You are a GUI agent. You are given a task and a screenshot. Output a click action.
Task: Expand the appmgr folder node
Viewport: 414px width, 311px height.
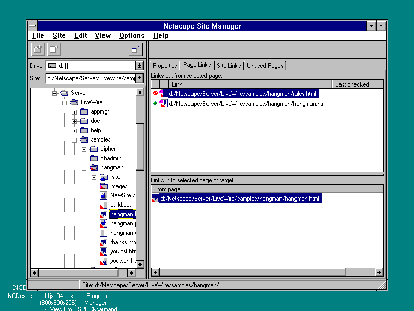coord(75,112)
